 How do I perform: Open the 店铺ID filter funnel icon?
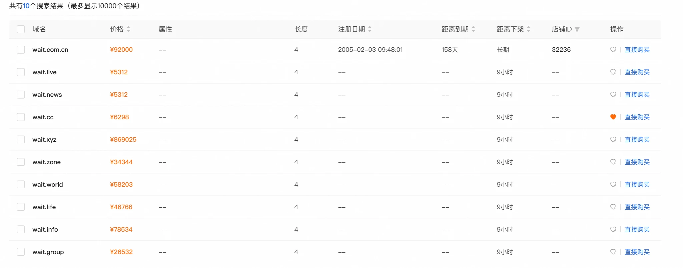point(577,29)
